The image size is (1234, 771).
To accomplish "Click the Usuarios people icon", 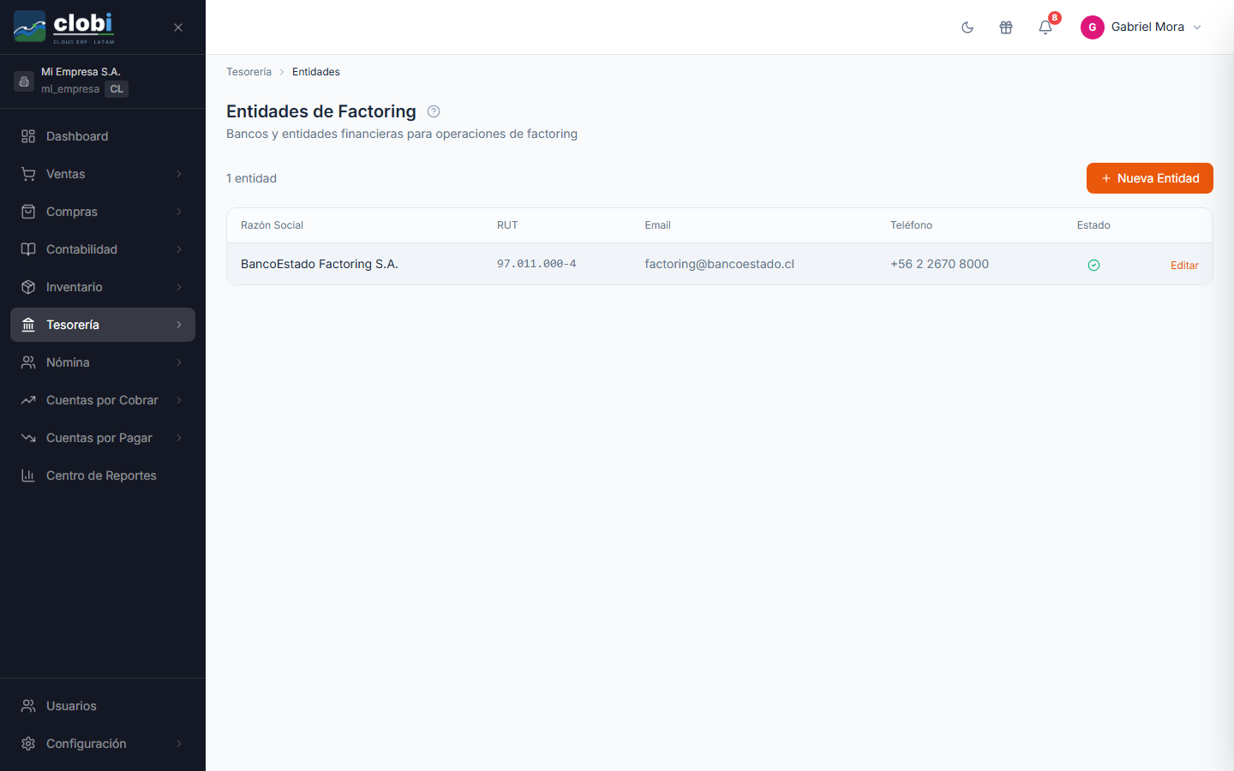I will click(x=28, y=706).
